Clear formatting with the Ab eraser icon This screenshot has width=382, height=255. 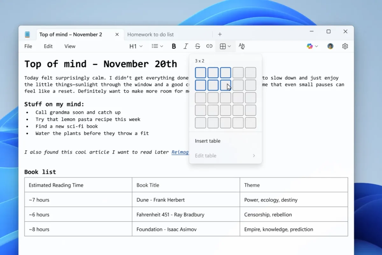[x=242, y=46]
